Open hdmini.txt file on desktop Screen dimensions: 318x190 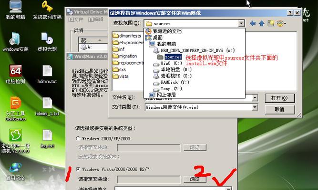pos(47,74)
